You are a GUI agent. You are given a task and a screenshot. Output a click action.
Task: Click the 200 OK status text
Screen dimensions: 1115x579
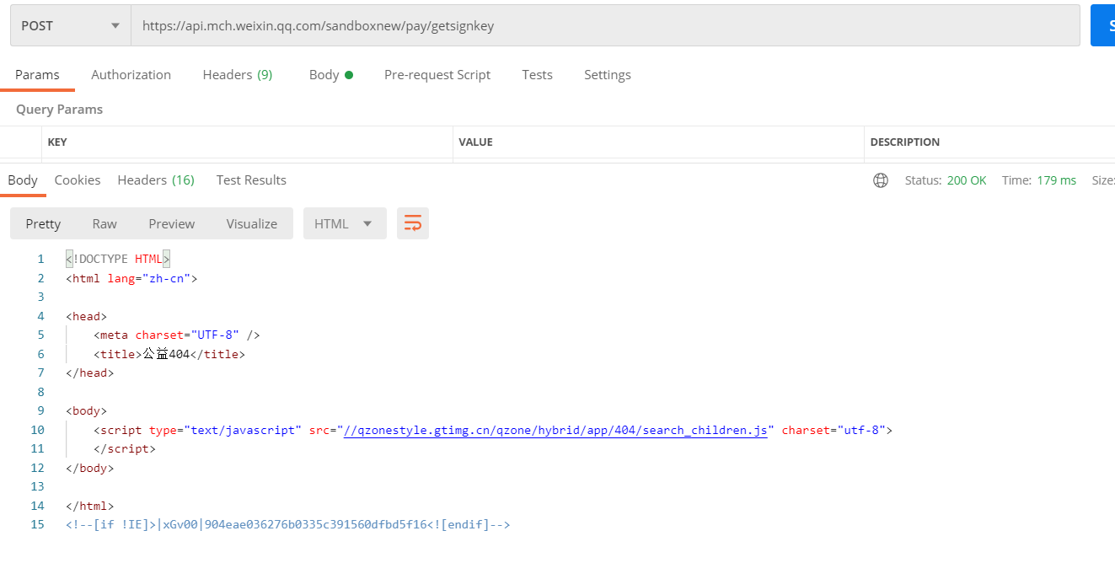tap(966, 180)
